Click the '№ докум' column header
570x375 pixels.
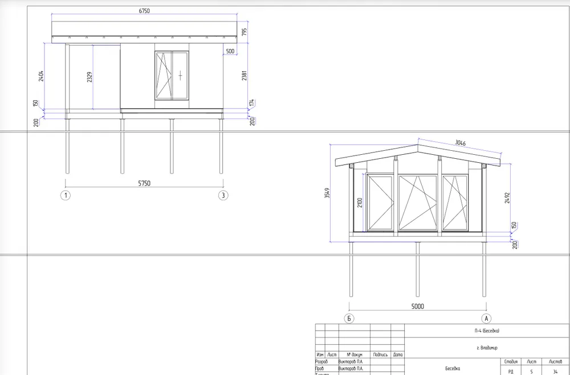pyautogui.click(x=355, y=355)
